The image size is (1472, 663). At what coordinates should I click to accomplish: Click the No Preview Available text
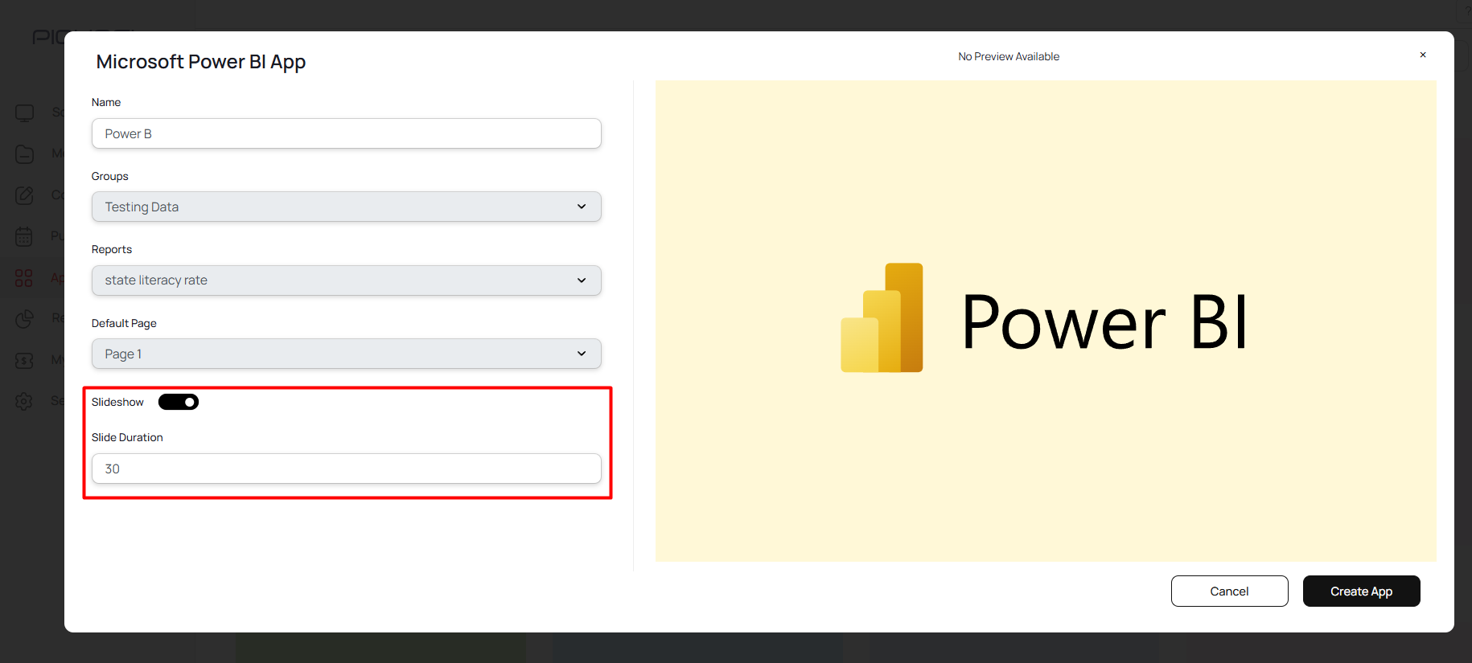[1009, 56]
